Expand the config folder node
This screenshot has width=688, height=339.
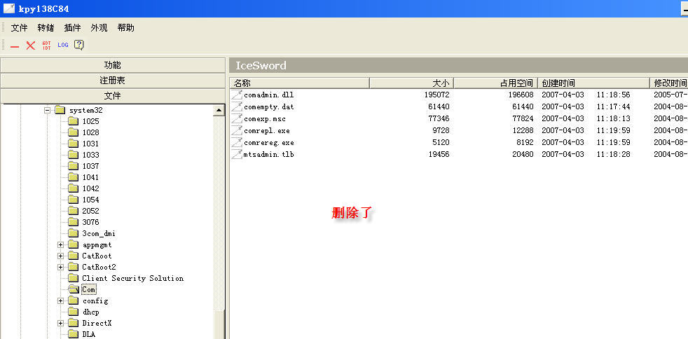point(60,301)
